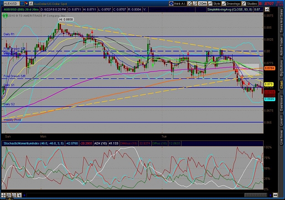Open the Big Buttons side tab
This screenshot has width=285, height=200.
click(x=281, y=68)
